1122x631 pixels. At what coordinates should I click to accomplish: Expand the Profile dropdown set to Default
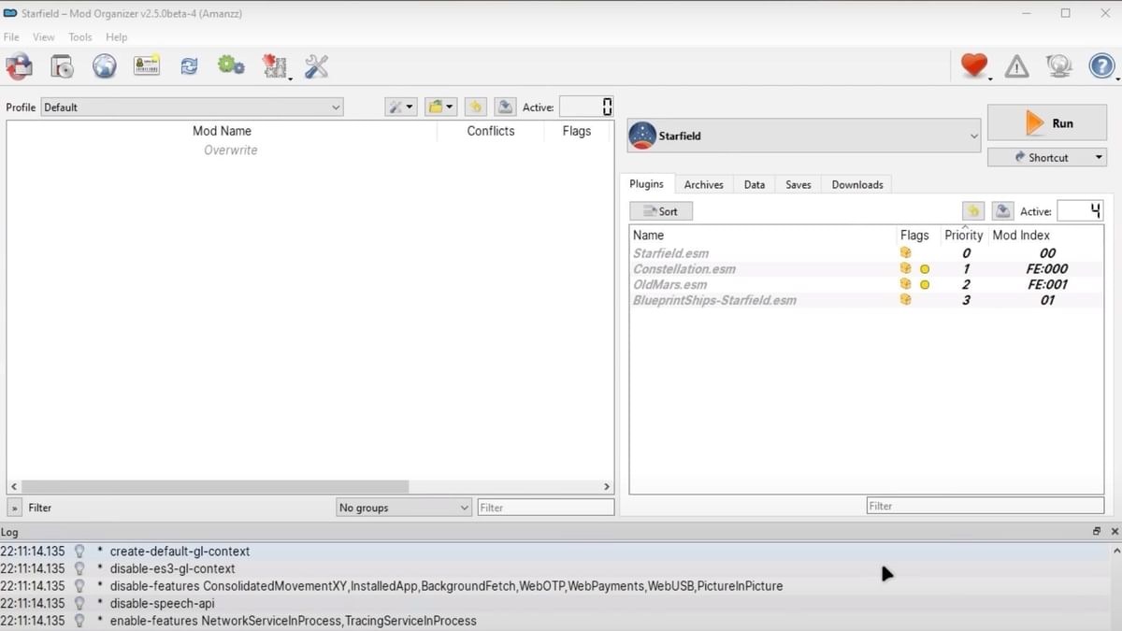192,108
